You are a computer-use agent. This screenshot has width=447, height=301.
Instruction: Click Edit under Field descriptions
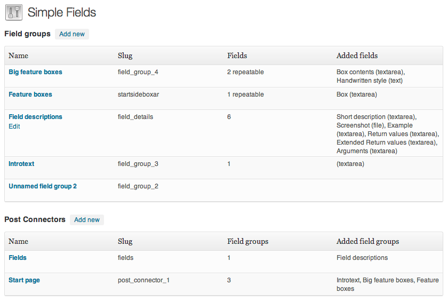14,126
